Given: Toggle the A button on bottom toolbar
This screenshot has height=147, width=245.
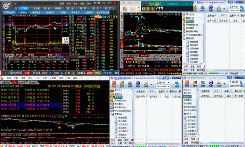Looking at the screenshot, I should pos(50,73).
